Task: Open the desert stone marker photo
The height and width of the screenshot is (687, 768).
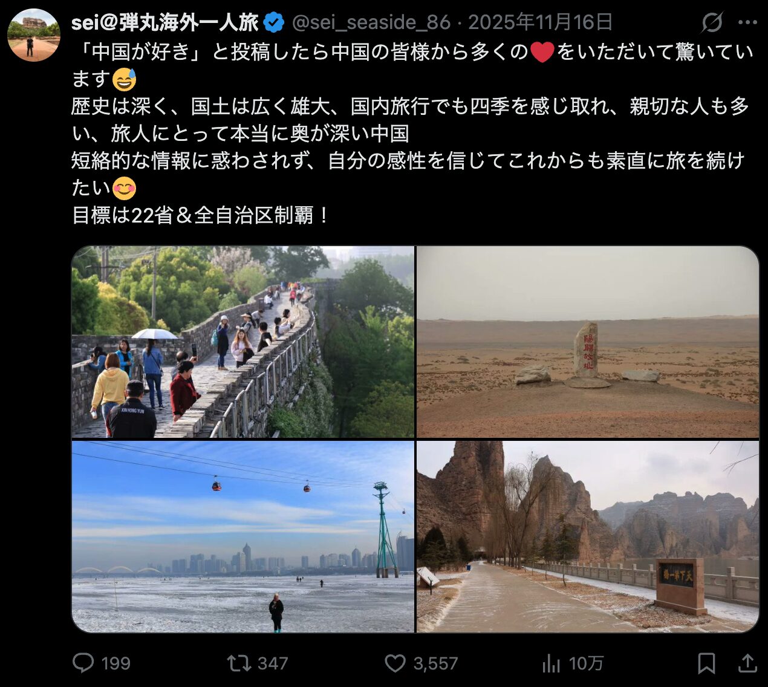Action: pyautogui.click(x=588, y=342)
